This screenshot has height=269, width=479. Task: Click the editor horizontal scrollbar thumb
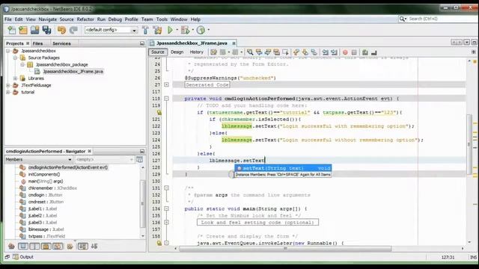285,249
